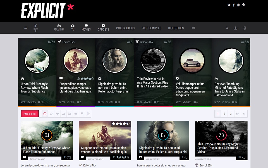Go to page 2 of grid
The height and width of the screenshot is (168, 268).
224,114
